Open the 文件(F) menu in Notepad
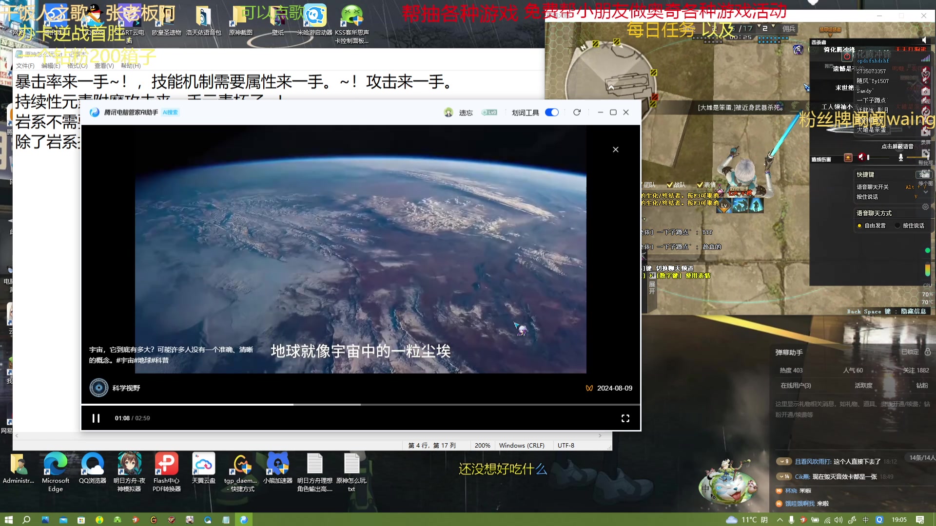 (x=25, y=66)
